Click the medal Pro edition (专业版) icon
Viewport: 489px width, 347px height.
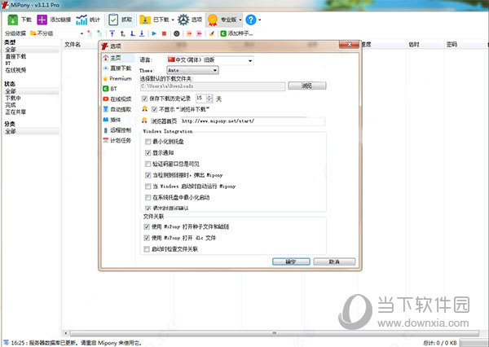213,20
